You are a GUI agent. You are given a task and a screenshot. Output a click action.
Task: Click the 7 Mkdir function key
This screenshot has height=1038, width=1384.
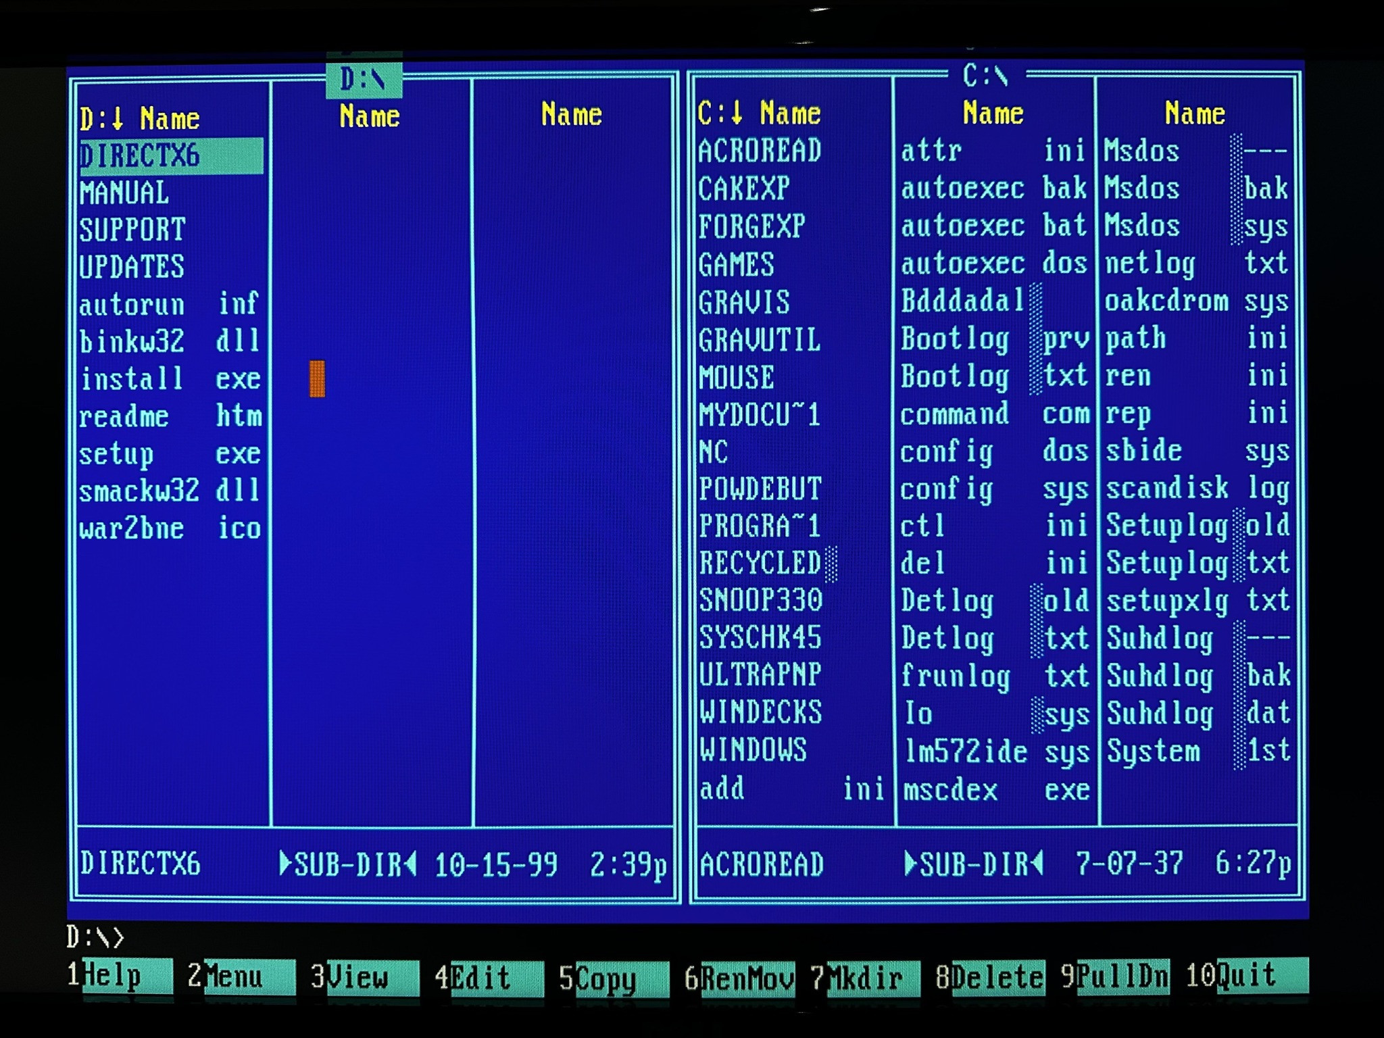tap(872, 978)
